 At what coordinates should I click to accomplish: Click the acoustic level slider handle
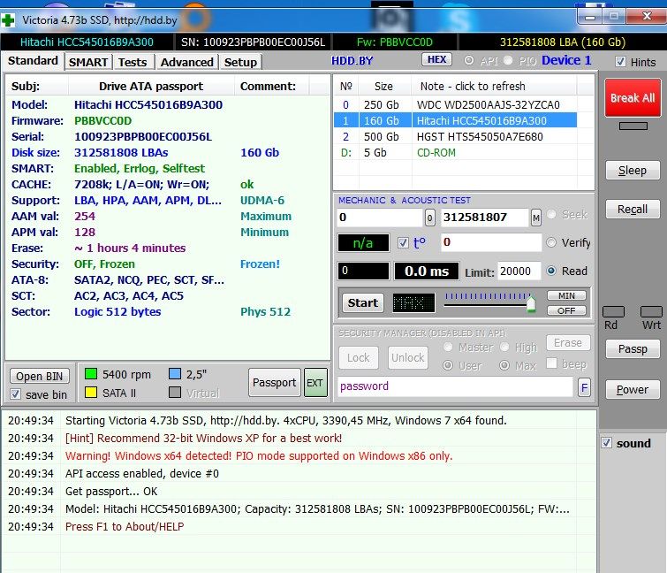(531, 304)
